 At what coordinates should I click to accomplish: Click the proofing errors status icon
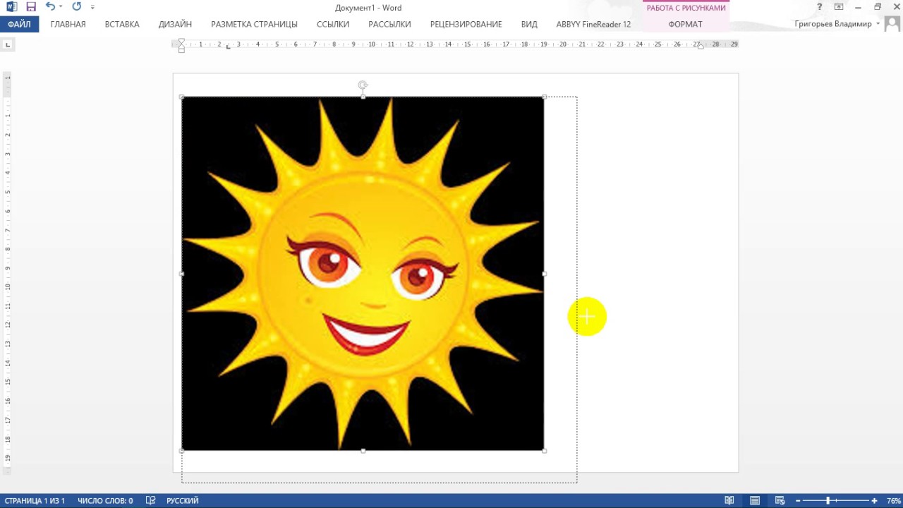(150, 500)
